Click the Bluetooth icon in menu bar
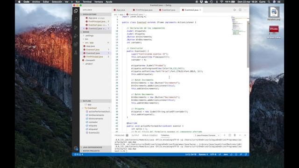Viewport: 299px width, 168px height. (217, 2)
